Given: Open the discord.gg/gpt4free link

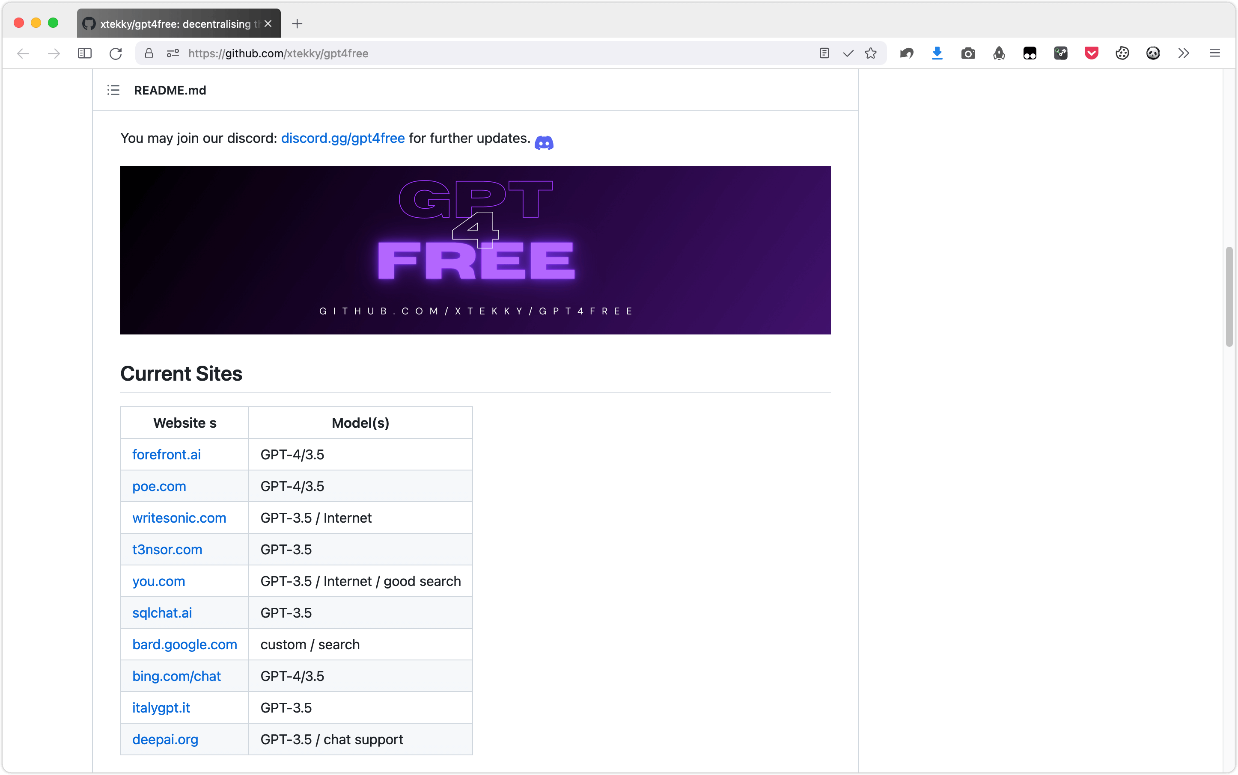Looking at the screenshot, I should (343, 139).
